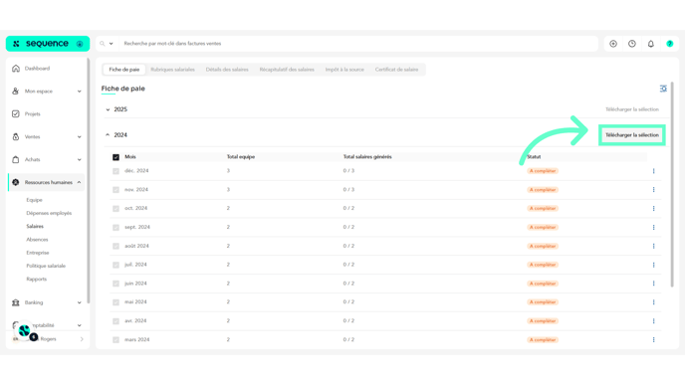Open row menu for juil. 2024

point(653,265)
